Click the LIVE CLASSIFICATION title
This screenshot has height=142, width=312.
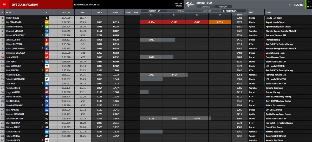tap(24, 5)
